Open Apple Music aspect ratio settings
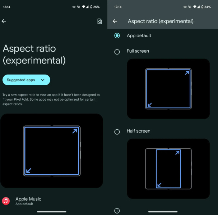The height and width of the screenshot is (215, 218). click(51, 201)
